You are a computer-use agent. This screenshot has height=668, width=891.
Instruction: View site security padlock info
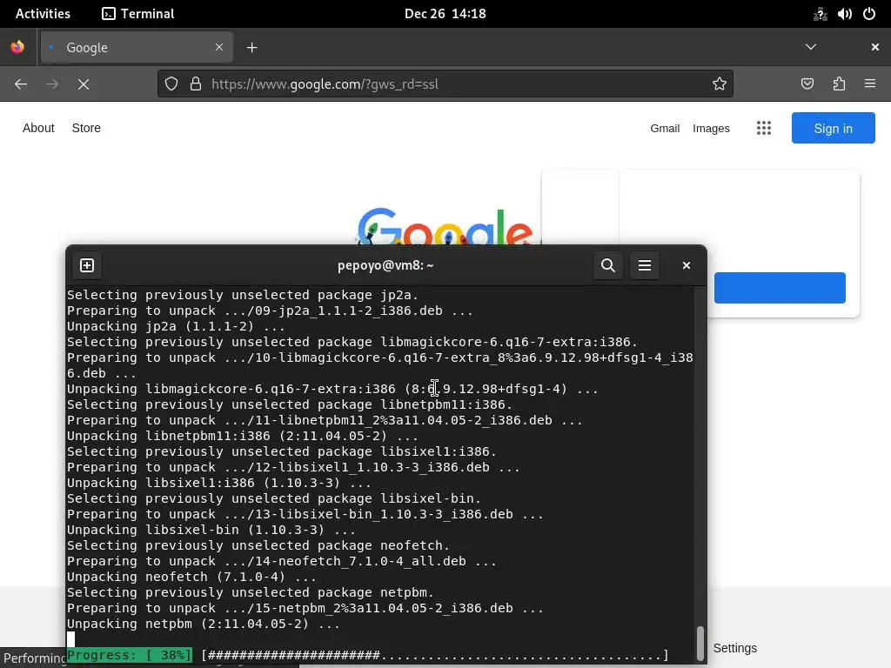coord(196,84)
